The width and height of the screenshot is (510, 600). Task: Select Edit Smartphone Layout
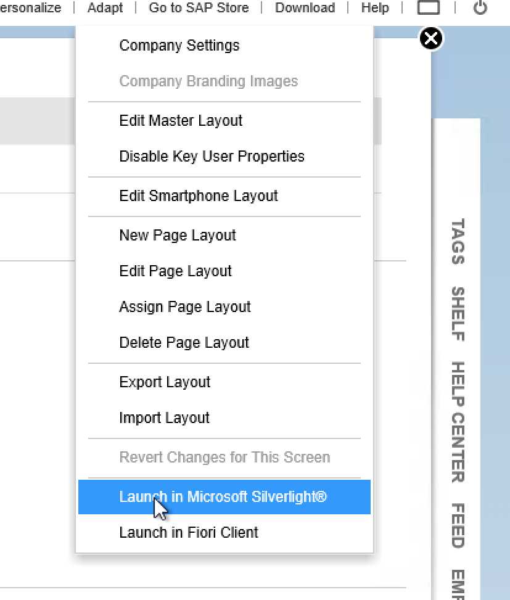pyautogui.click(x=199, y=196)
